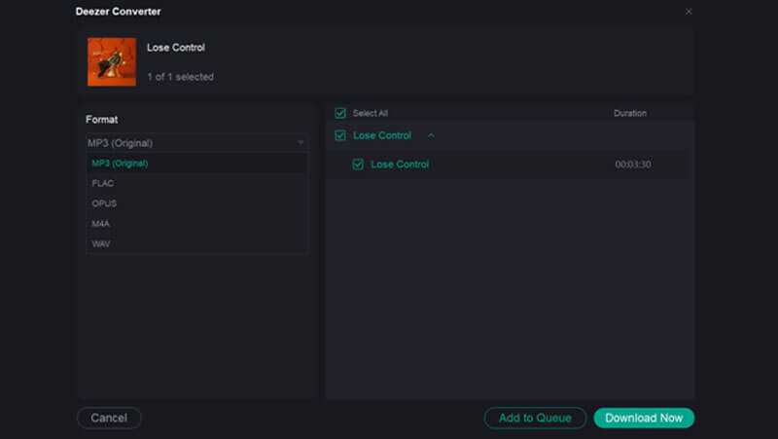The image size is (778, 439).
Task: Click the Lose Control album group label
Action: [x=381, y=135]
